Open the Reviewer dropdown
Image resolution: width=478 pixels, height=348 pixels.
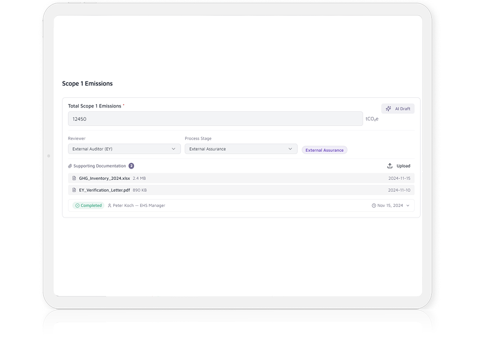coord(124,149)
